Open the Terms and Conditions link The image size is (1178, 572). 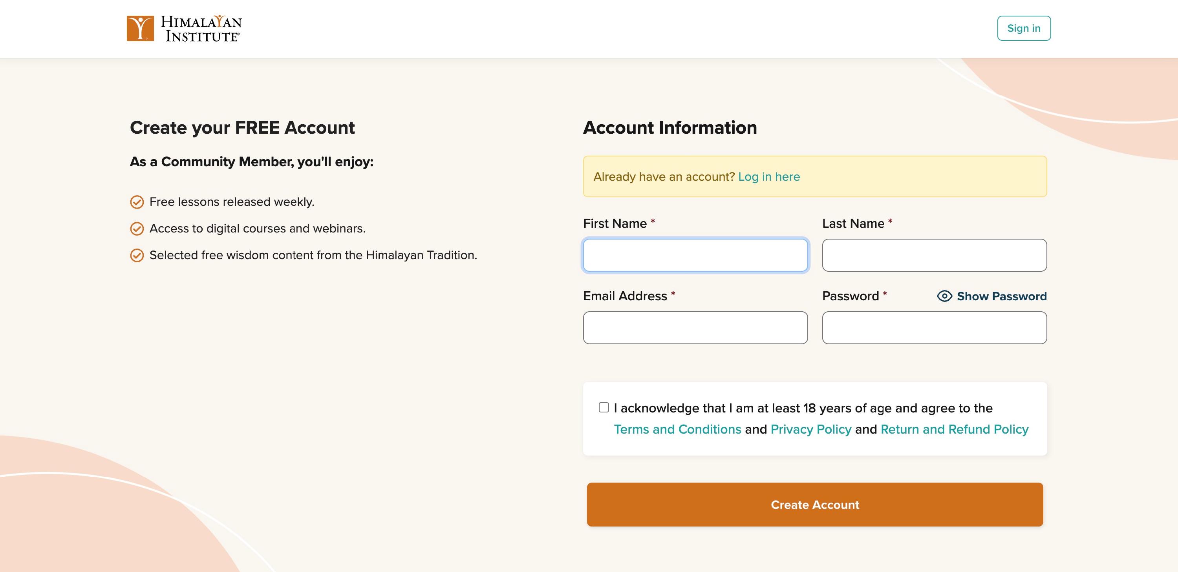coord(677,429)
